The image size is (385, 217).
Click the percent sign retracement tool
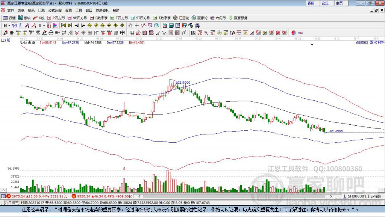click(206, 33)
